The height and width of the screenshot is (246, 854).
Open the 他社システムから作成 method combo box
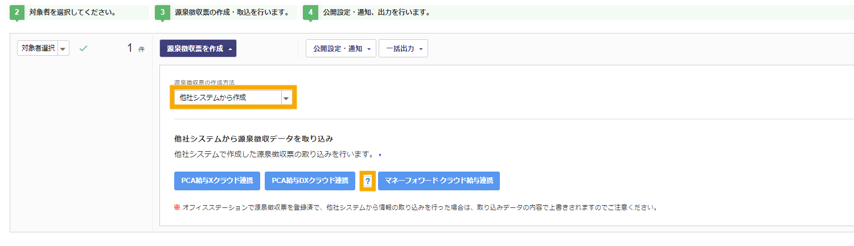pos(233,98)
